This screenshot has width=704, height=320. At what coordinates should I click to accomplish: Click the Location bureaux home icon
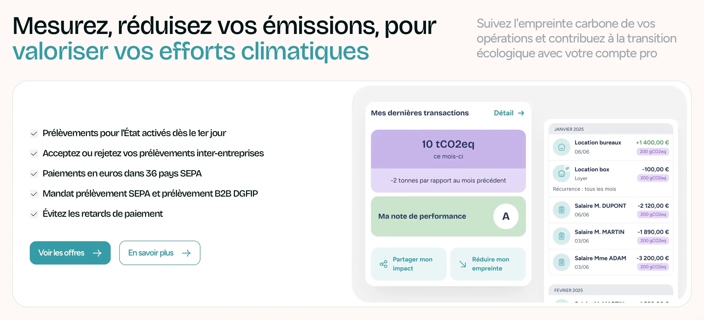pos(561,146)
